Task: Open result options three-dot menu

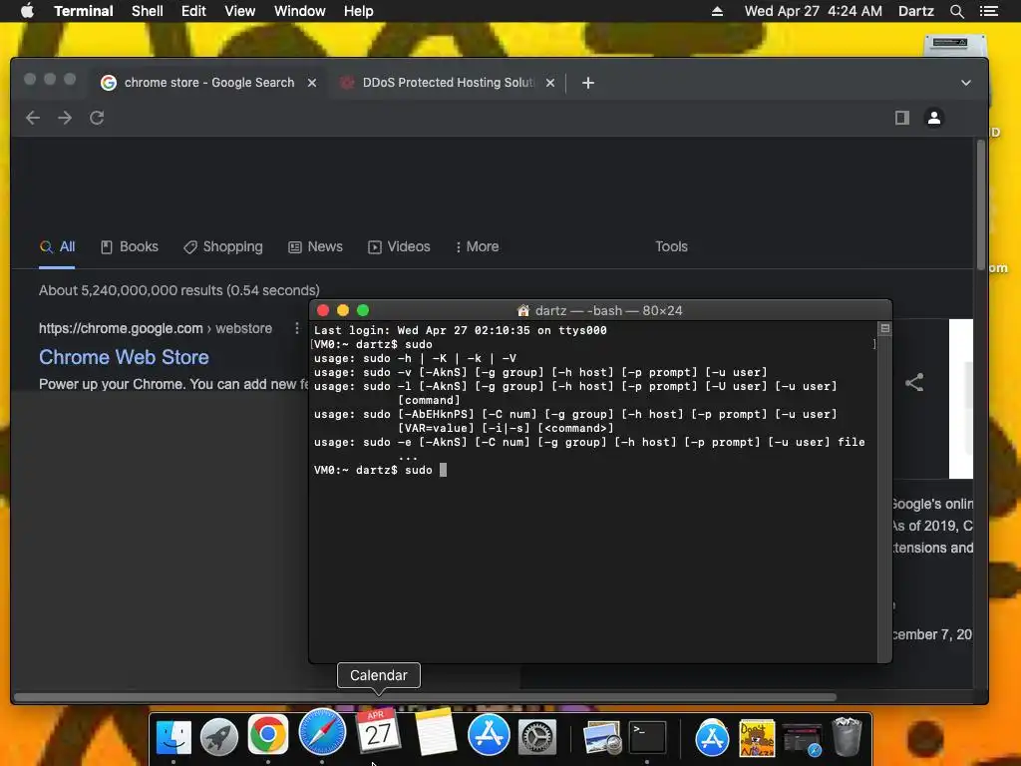Action: pos(297,328)
